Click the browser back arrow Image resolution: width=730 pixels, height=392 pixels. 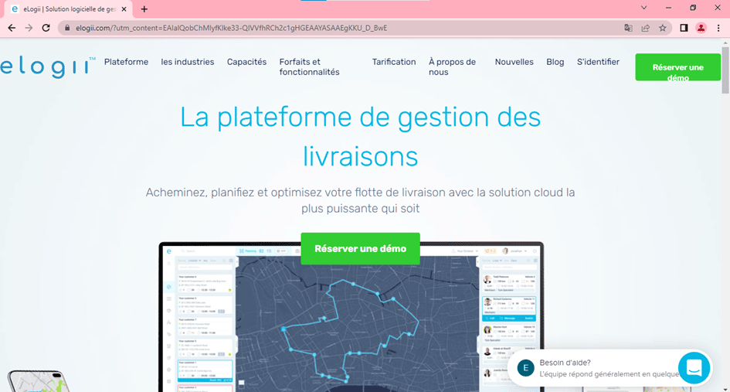[x=12, y=28]
